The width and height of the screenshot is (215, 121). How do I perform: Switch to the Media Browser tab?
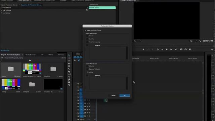tap(31, 55)
